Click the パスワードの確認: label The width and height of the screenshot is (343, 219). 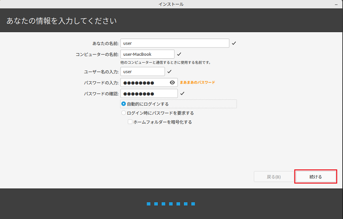tap(101, 94)
